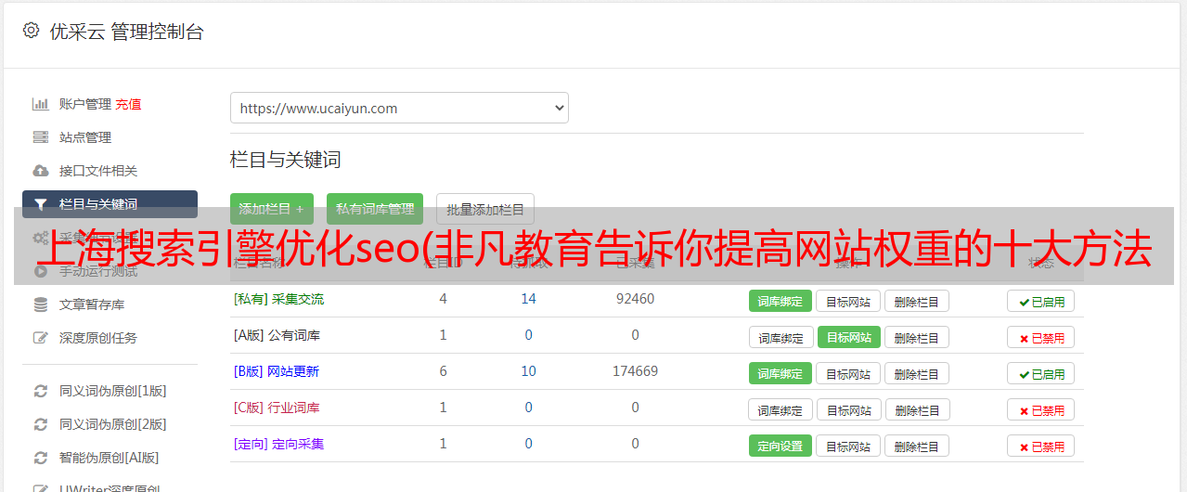The height and width of the screenshot is (492, 1187).
Task: Click 删除栏目 in the 网站更新 row
Action: point(916,373)
